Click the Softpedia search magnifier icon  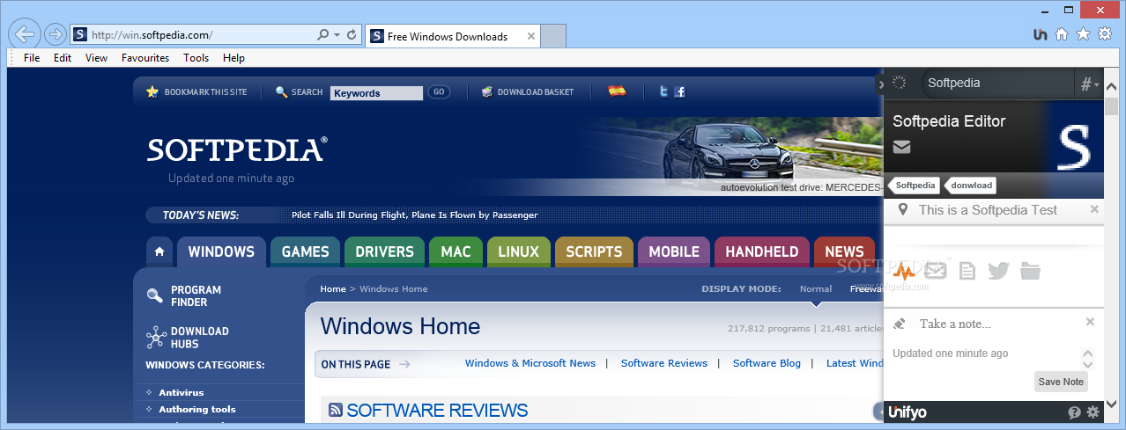(x=282, y=91)
